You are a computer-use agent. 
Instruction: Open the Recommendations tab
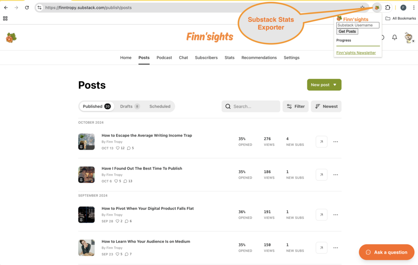259,58
